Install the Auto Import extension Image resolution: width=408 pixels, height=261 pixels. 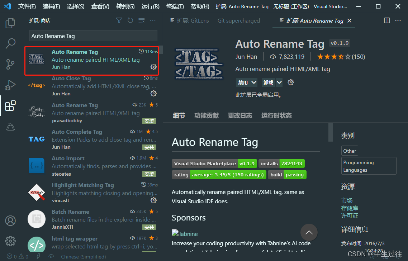(x=150, y=174)
